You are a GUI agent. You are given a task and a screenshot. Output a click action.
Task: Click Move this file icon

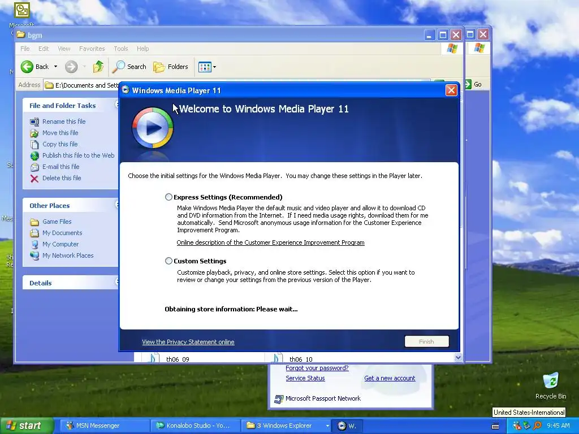pyautogui.click(x=34, y=133)
